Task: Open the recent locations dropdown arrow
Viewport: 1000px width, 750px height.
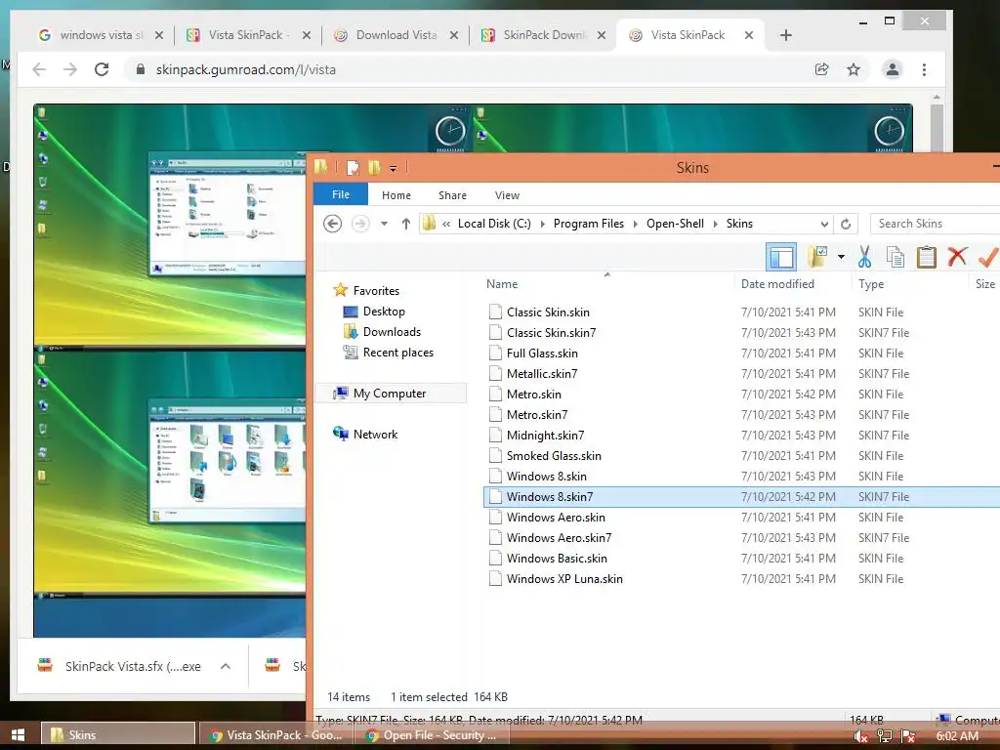Action: (384, 224)
